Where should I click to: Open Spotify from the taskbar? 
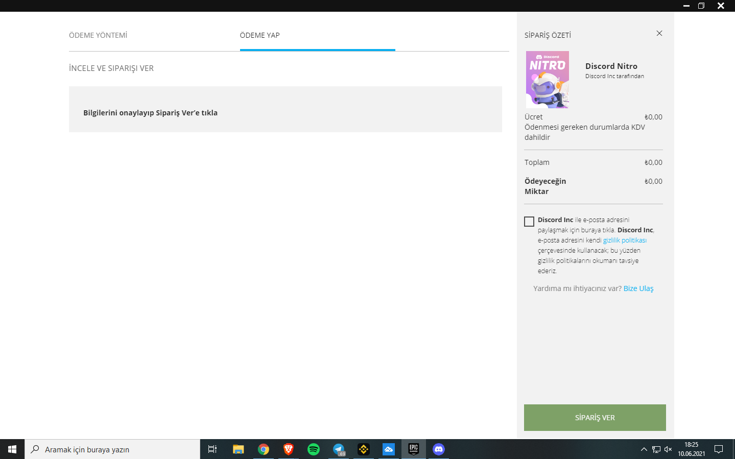tap(314, 449)
